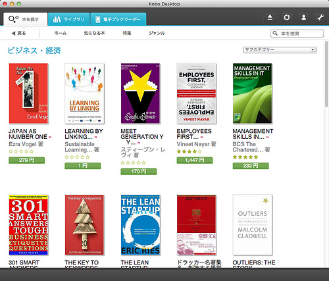
Task: Click author スティーブン・レヴィ 著
Action: click(143, 153)
